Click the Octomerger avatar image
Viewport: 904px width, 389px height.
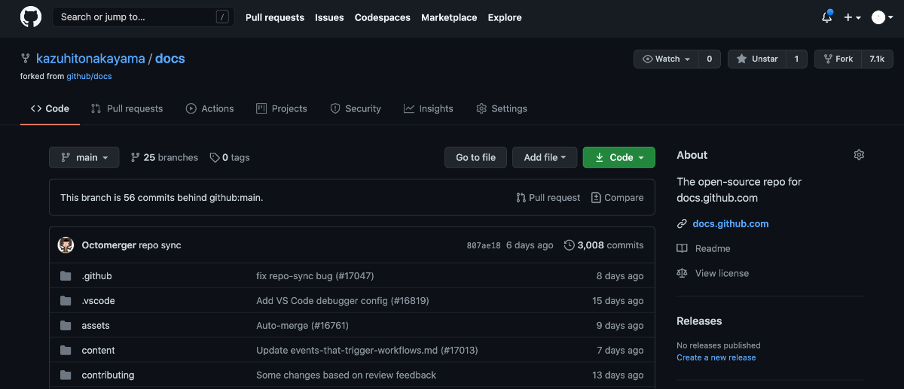pyautogui.click(x=66, y=245)
